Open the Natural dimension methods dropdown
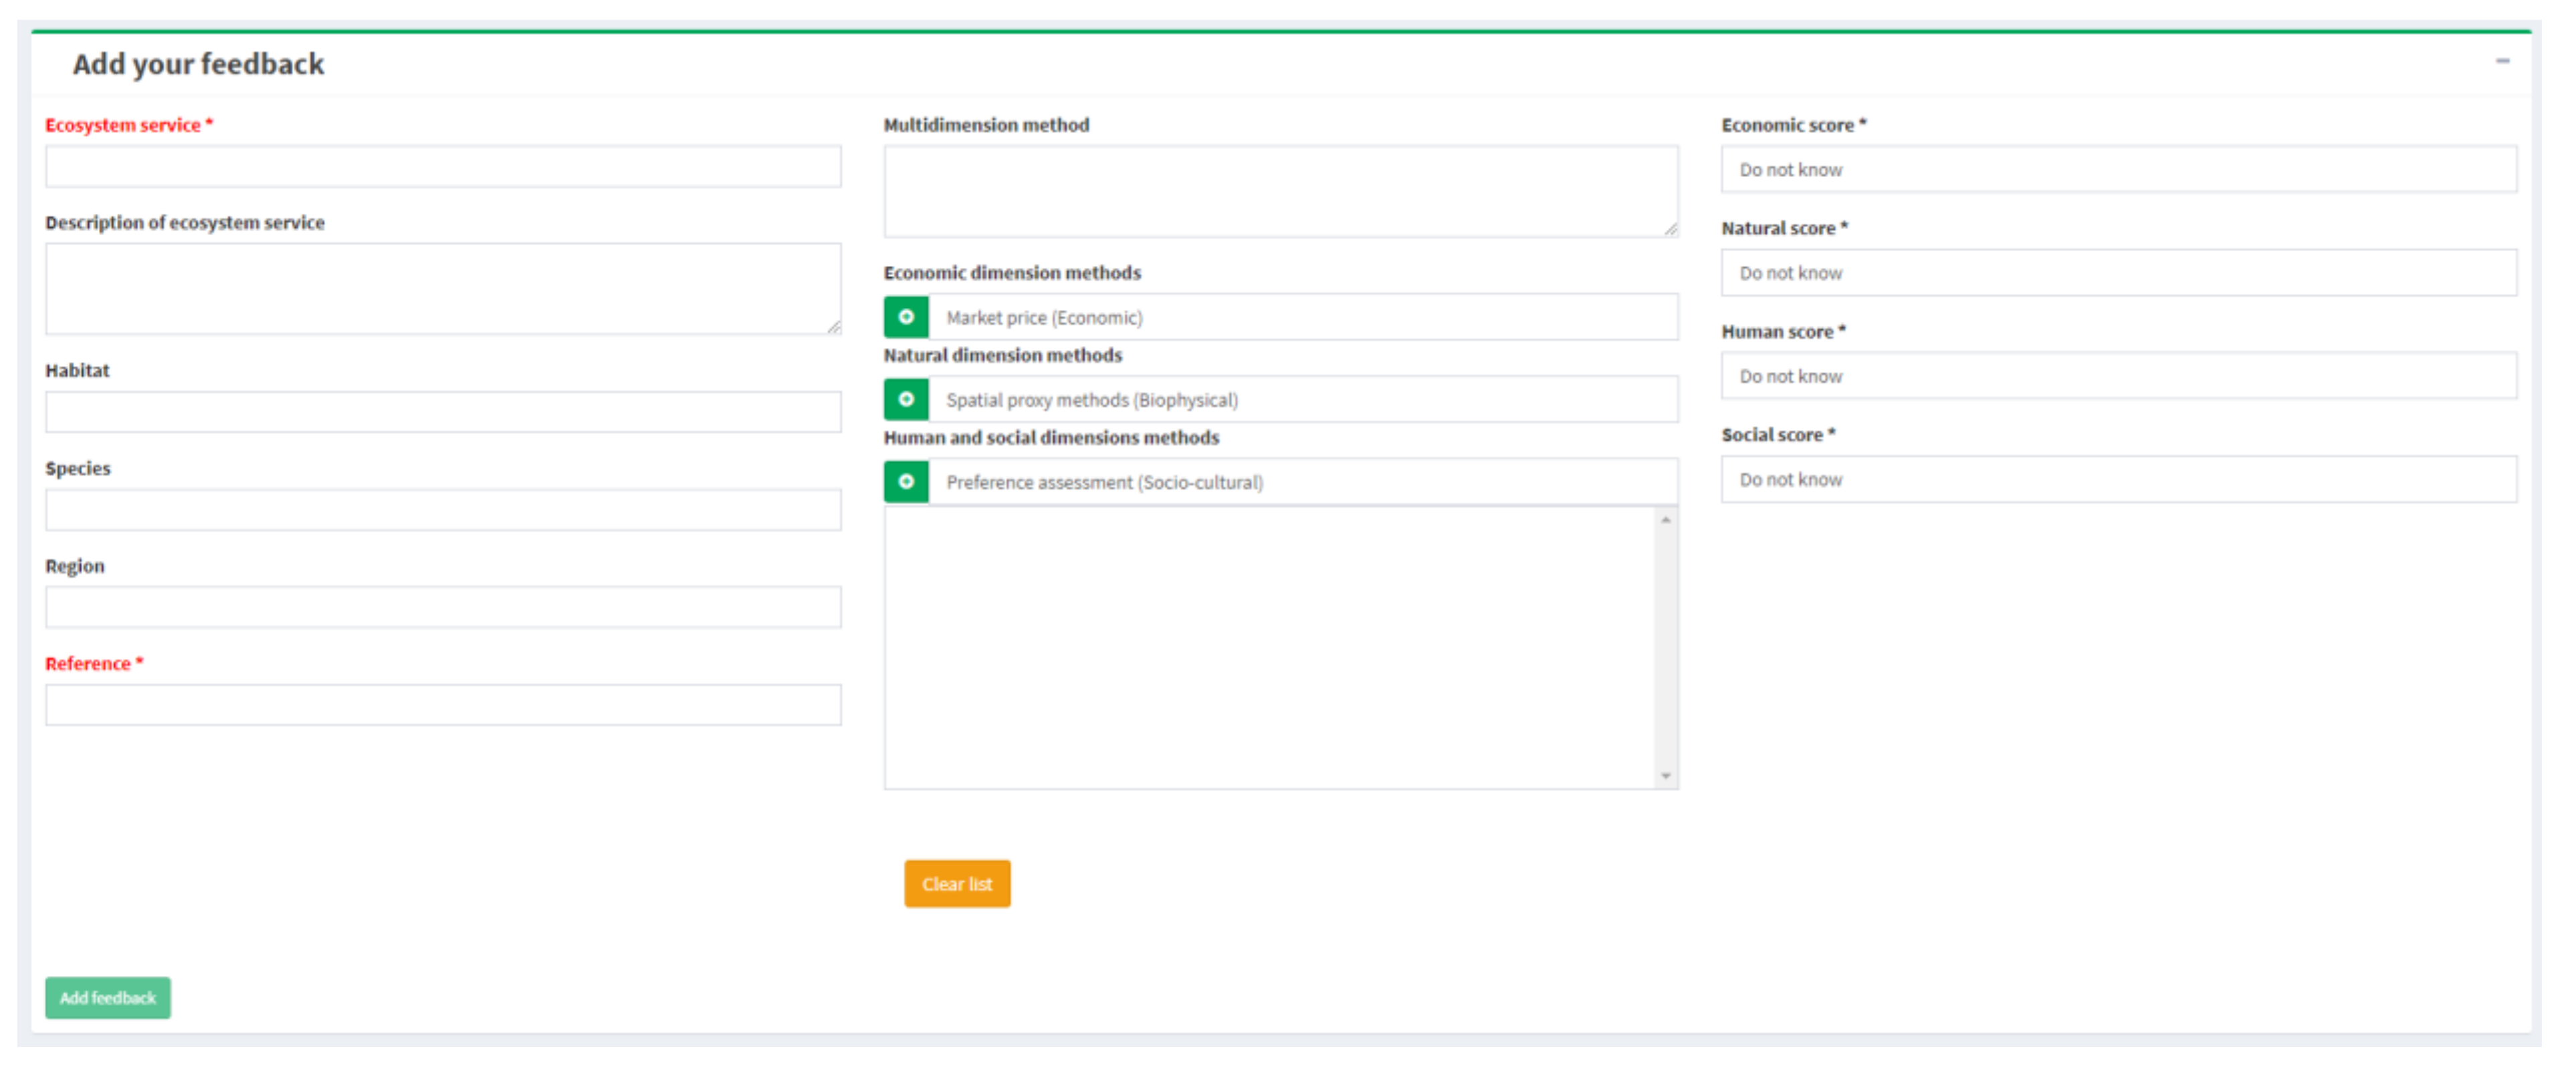2576x1069 pixels. coord(1302,400)
